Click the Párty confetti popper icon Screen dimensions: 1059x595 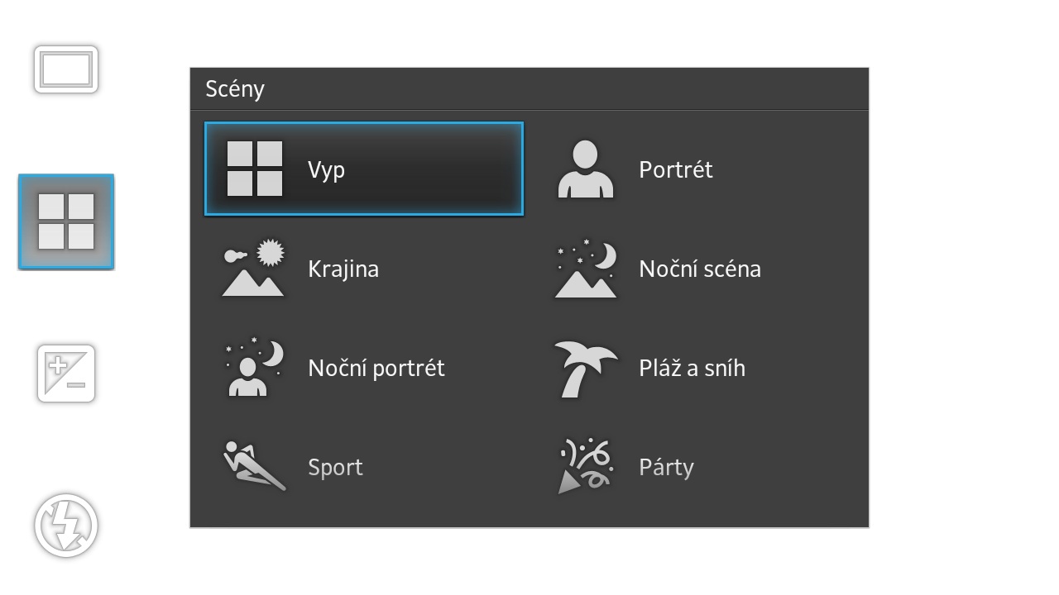pyautogui.click(x=584, y=466)
